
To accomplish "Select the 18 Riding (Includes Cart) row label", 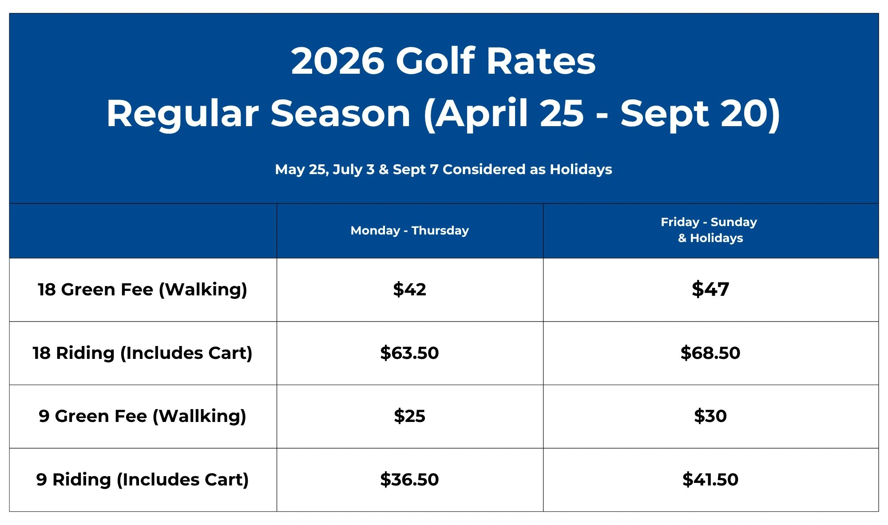I will coord(143,353).
